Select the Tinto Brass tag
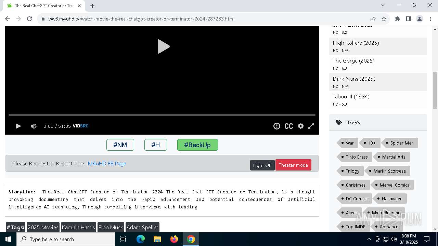Screen dimensions: 438x246 (x=354, y=157)
